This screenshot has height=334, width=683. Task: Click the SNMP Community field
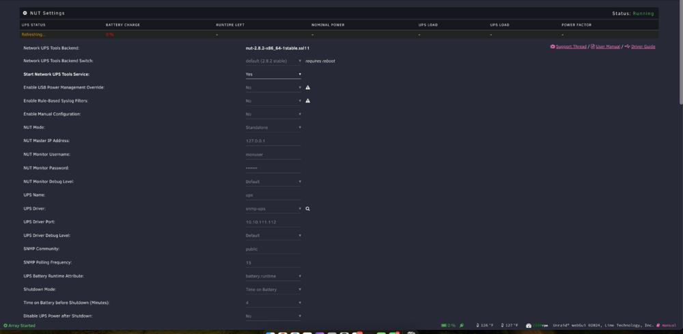coord(273,249)
